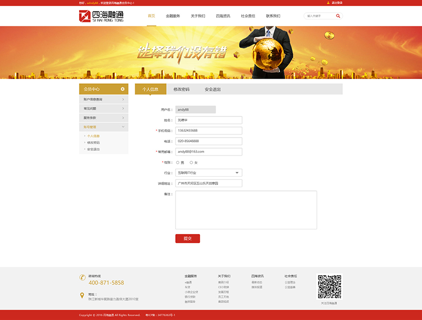This screenshot has height=320, width=422.
Task: Click the red magnifier search icon
Action: point(338,16)
